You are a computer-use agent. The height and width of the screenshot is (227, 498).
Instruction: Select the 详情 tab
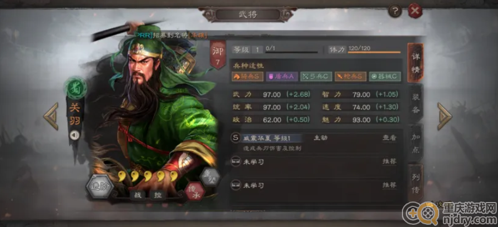pos(415,63)
